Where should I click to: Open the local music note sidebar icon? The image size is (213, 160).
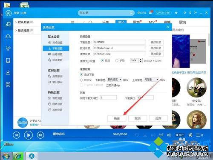[8, 24]
